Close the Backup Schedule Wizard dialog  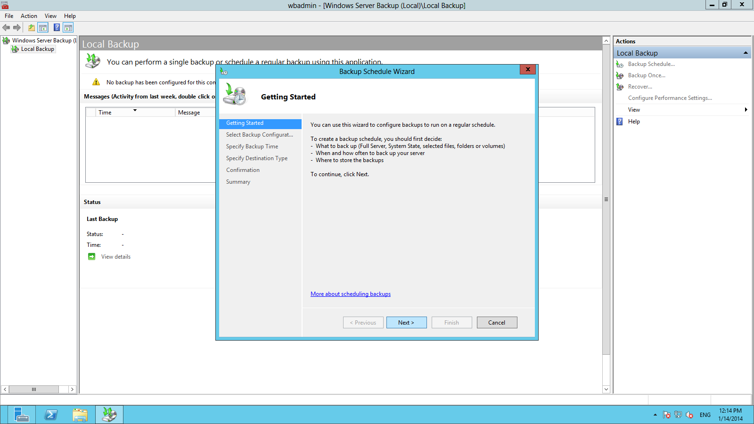pyautogui.click(x=528, y=69)
